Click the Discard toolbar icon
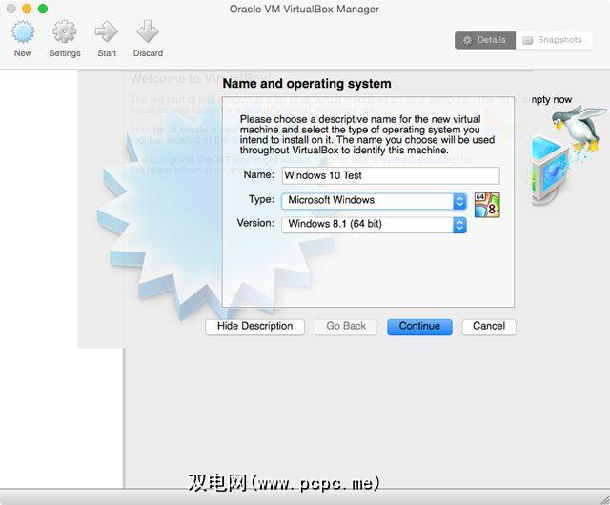The height and width of the screenshot is (505, 610). [148, 31]
